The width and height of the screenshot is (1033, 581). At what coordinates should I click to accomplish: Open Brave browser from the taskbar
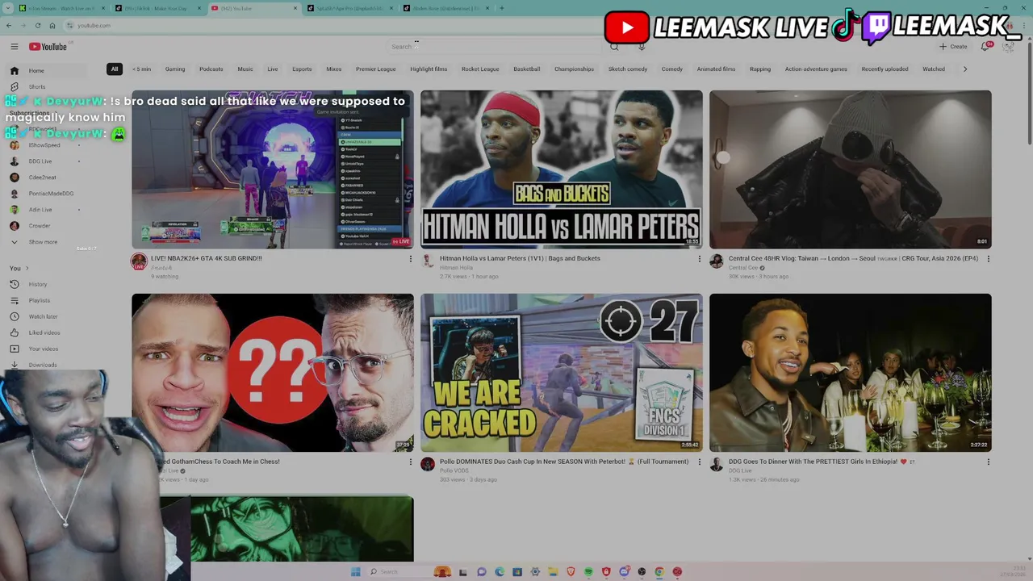coord(571,571)
